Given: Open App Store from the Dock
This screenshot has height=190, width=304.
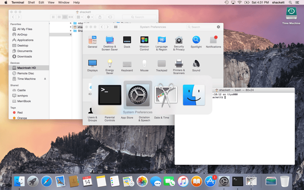Looking at the screenshot, I should point(210,182).
